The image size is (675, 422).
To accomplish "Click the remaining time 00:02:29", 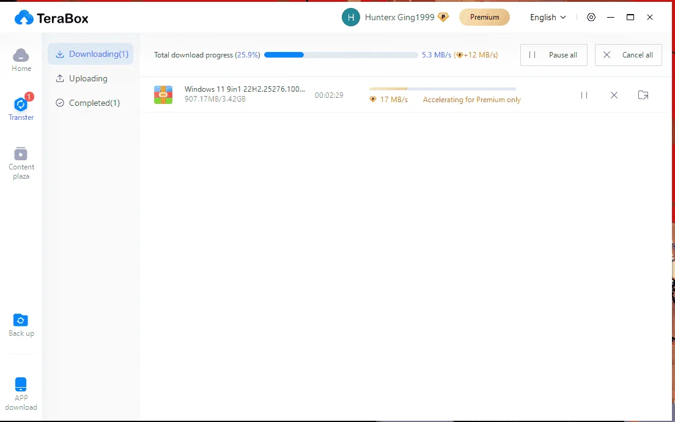I will 329,95.
